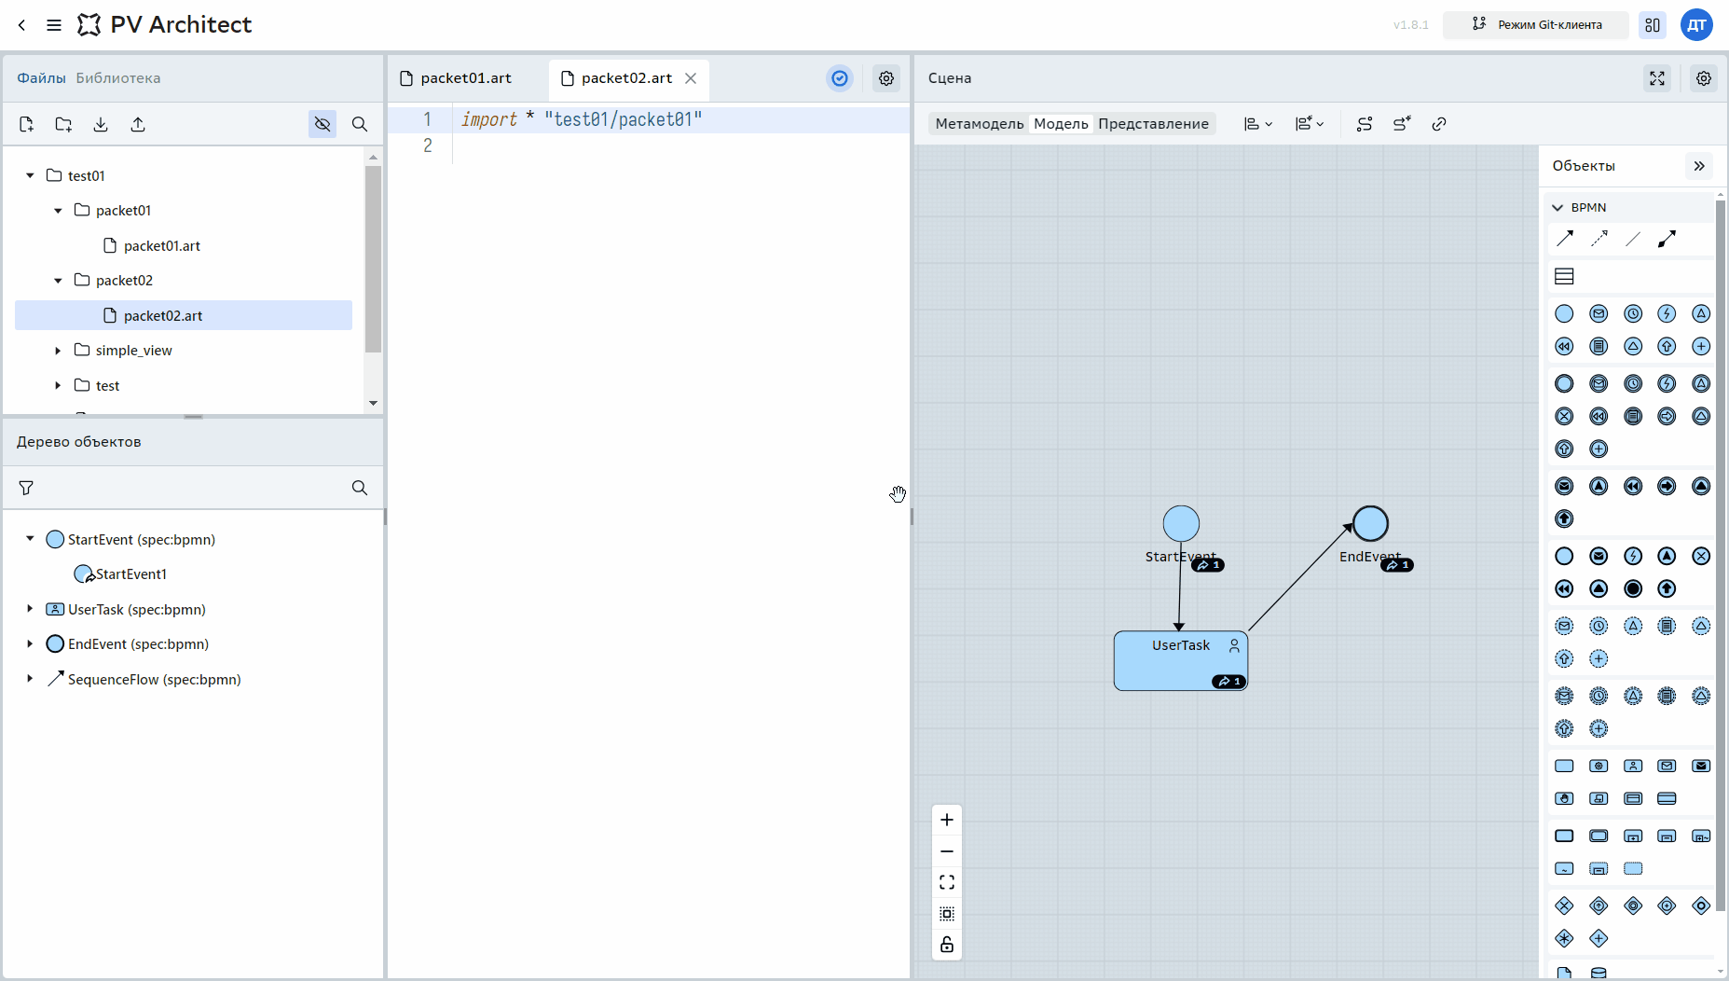Click the filter icon in Дерево объектов
Viewport: 1729px width, 981px height.
pos(26,488)
